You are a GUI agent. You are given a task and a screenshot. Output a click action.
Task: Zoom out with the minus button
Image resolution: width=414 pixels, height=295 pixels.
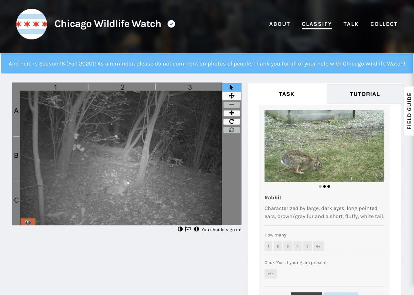[x=232, y=105]
